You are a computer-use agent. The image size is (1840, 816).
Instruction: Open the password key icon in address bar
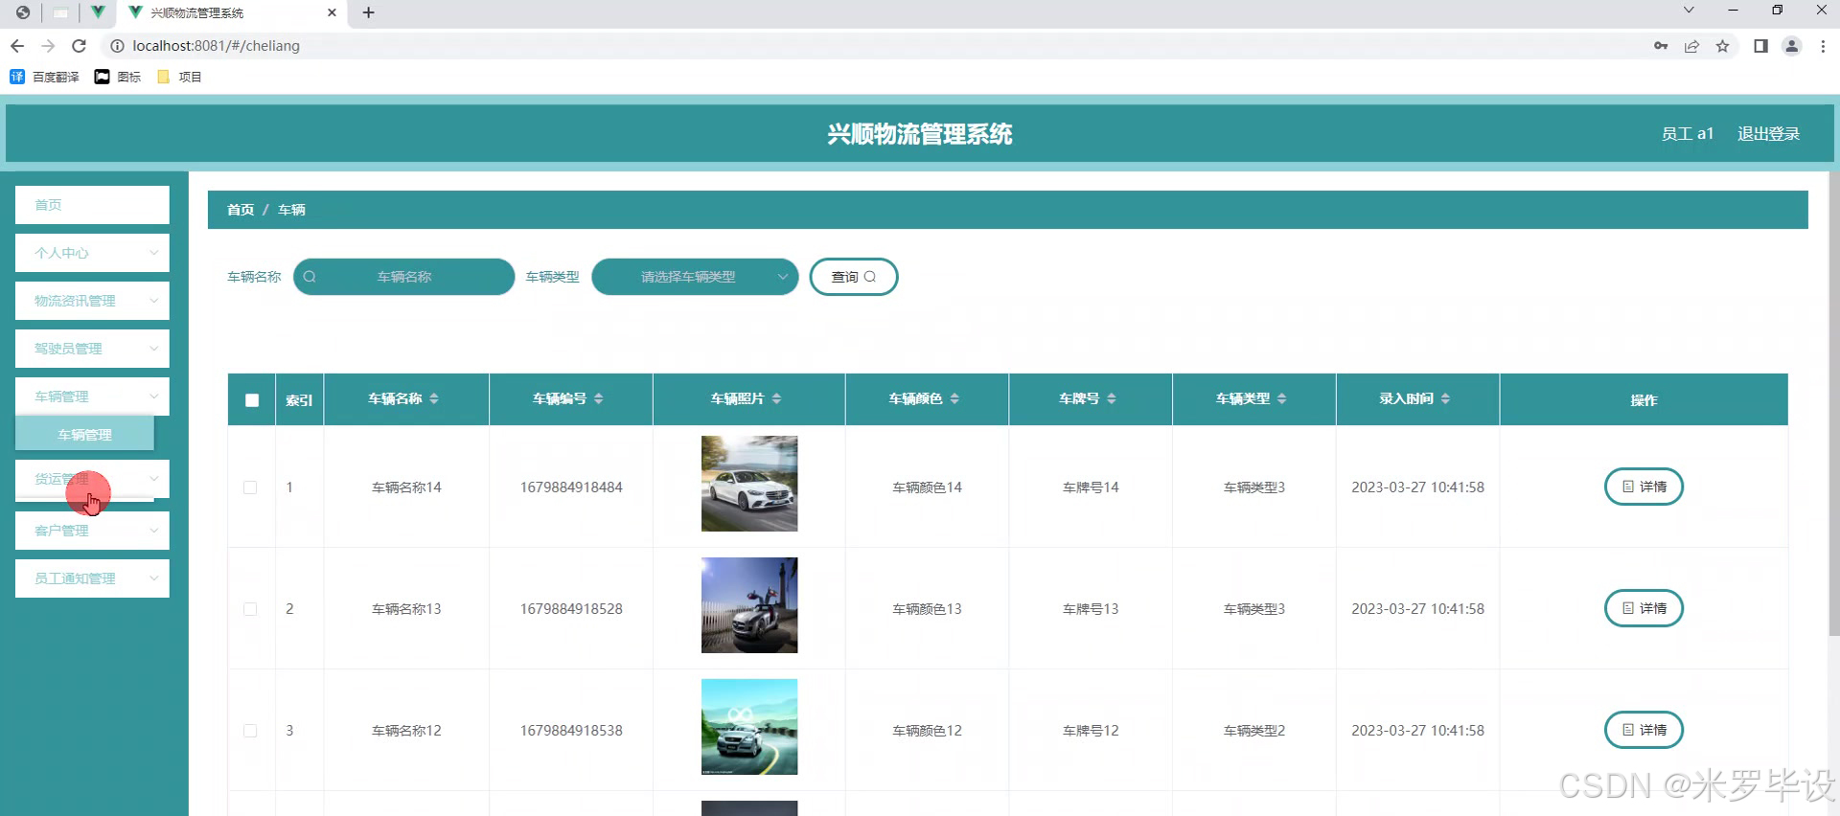(x=1661, y=46)
